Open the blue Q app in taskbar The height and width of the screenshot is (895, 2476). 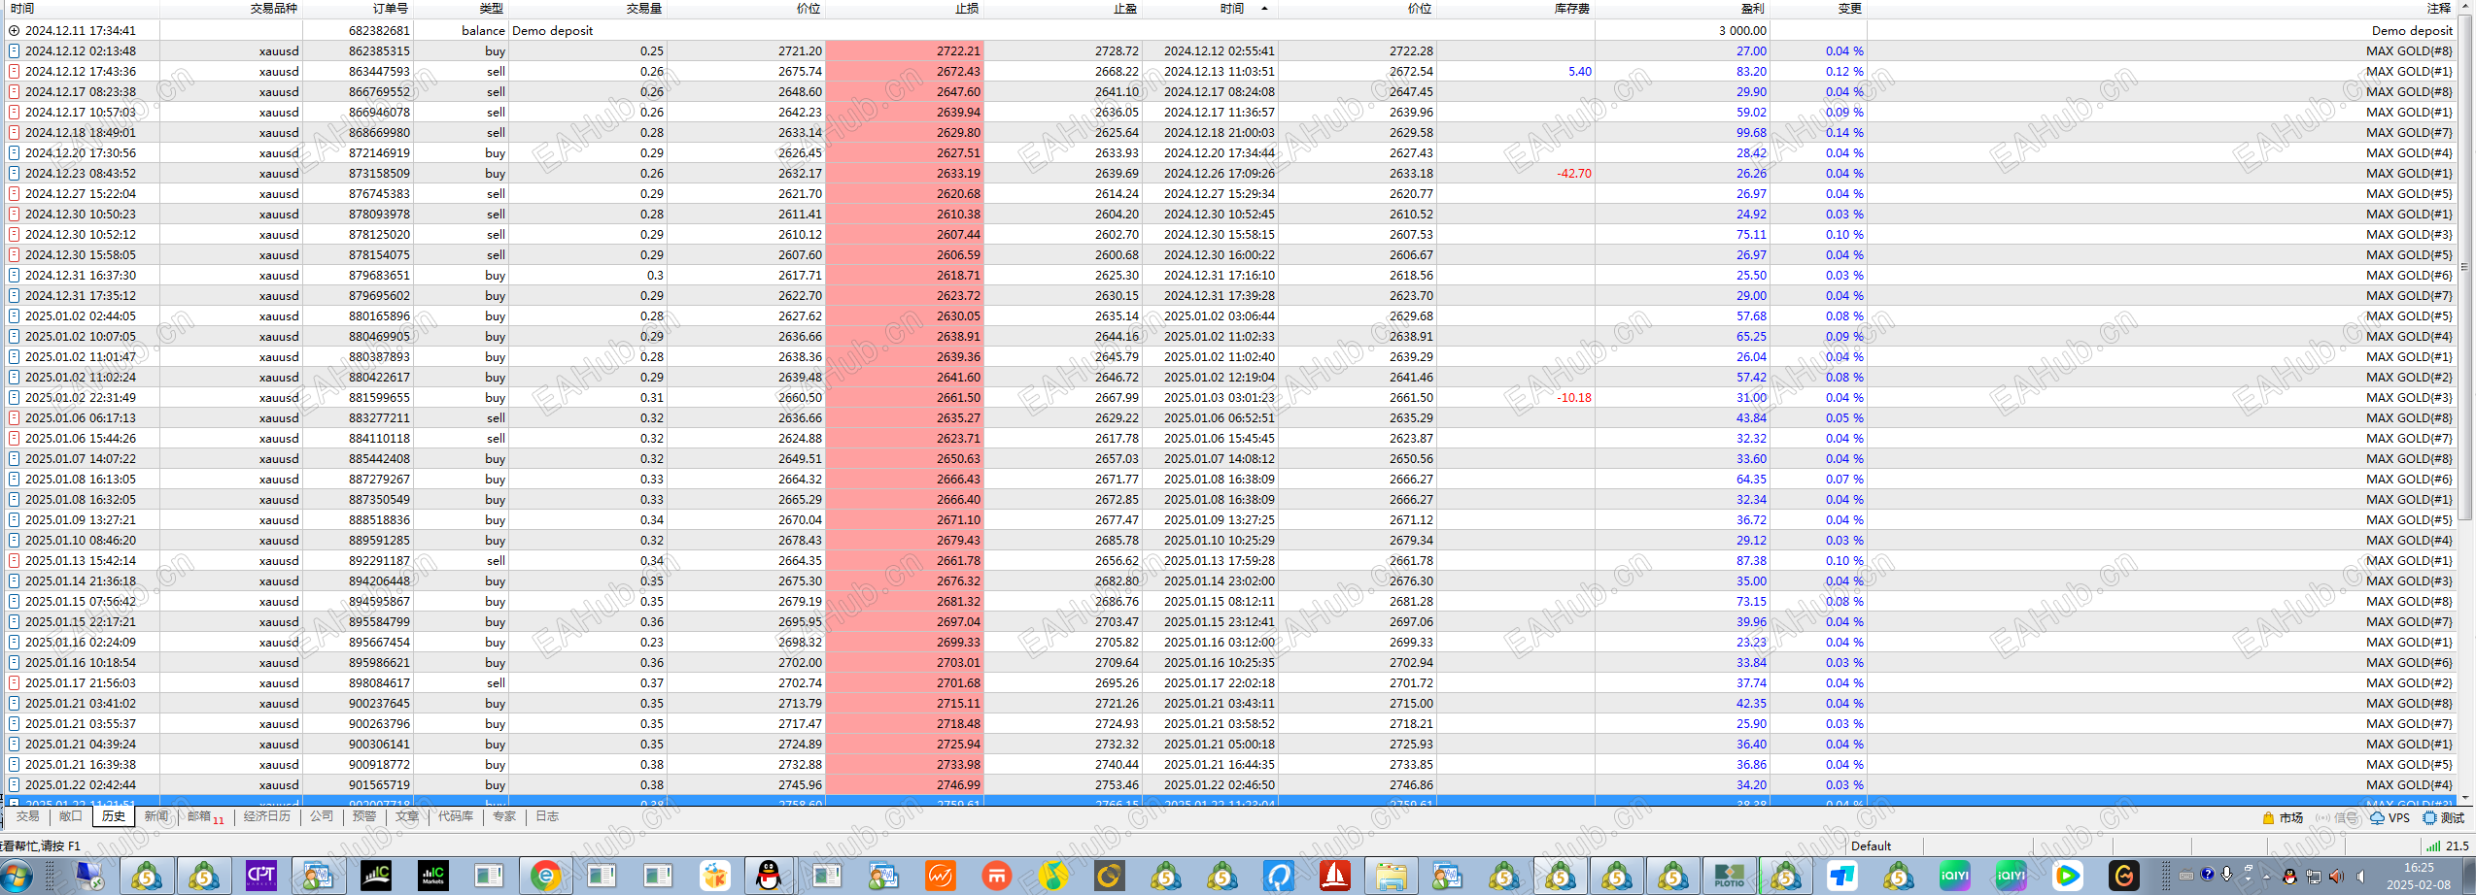(1278, 876)
